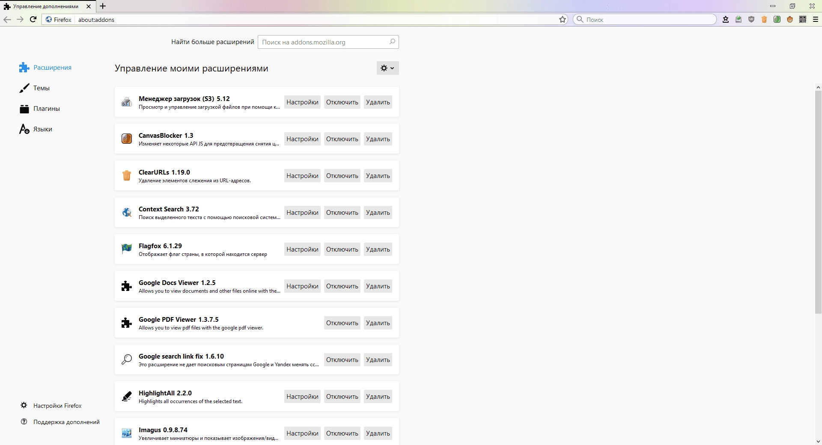Image resolution: width=822 pixels, height=445 pixels.
Task: Open Поддержка дополнений link
Action: click(60, 422)
